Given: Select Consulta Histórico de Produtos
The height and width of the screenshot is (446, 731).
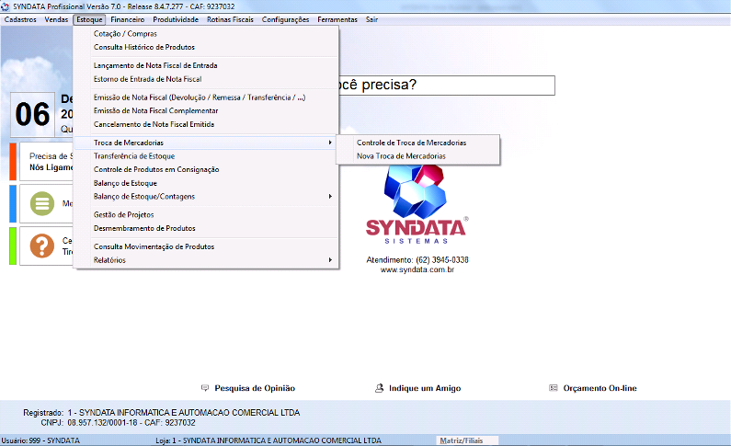Looking at the screenshot, I should coord(206,47).
